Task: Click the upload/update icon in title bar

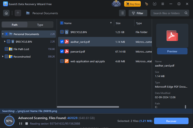Action: (x=155, y=4)
